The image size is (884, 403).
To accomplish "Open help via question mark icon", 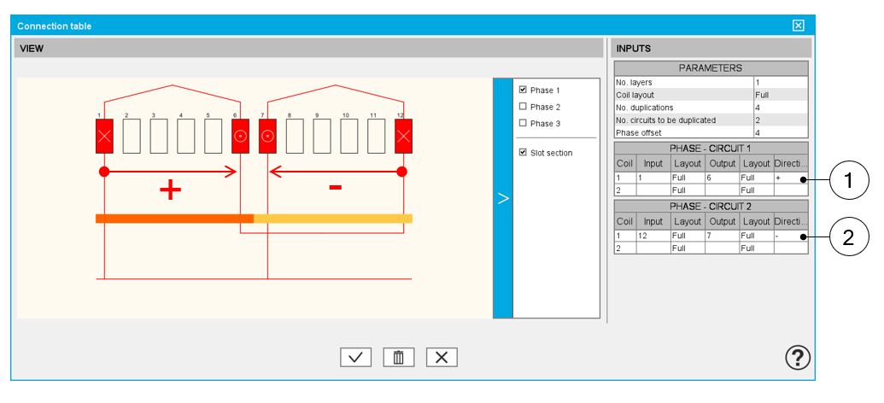I will click(x=797, y=358).
